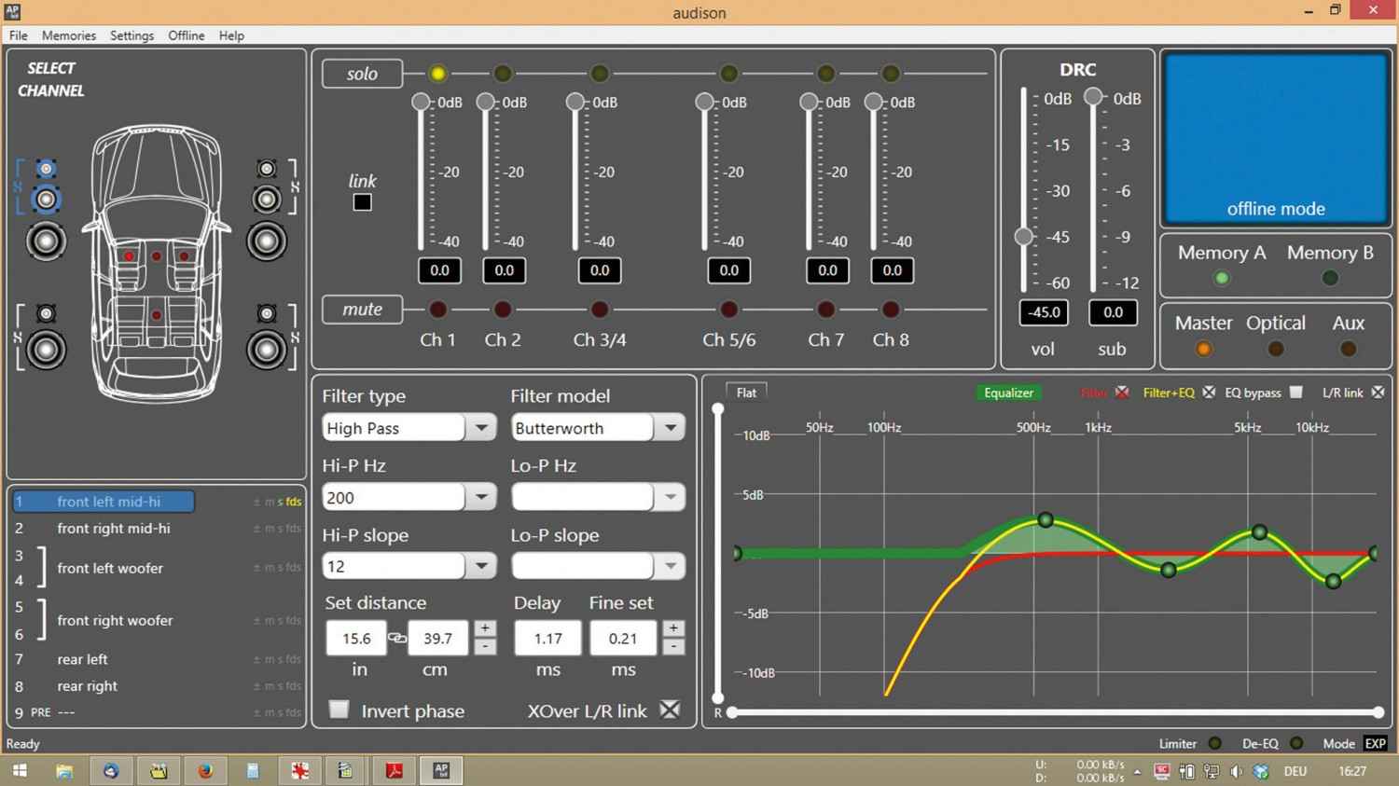Viewport: 1399px width, 786px height.
Task: Open the Memories menu
Action: coord(69,35)
